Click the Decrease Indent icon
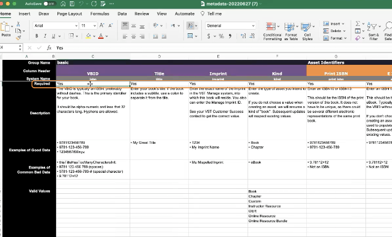Screen dimensions: 392x237 [156, 36]
